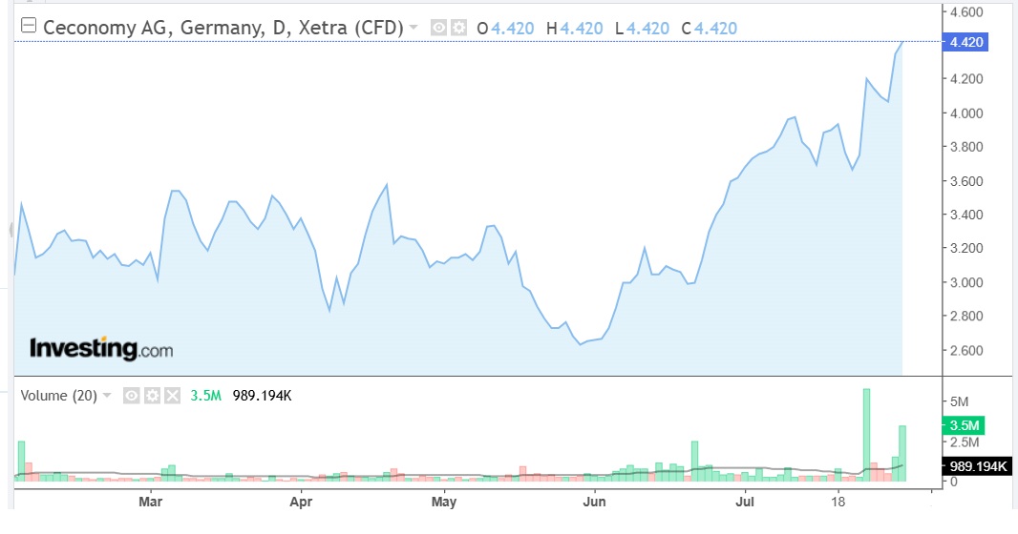Click the 4.600 price axis label

[x=966, y=11]
